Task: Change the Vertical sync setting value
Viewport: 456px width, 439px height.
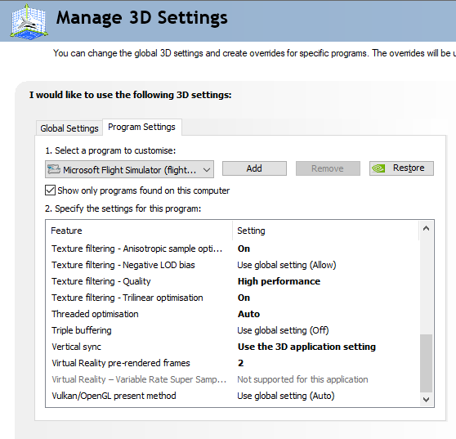Action: coord(306,347)
